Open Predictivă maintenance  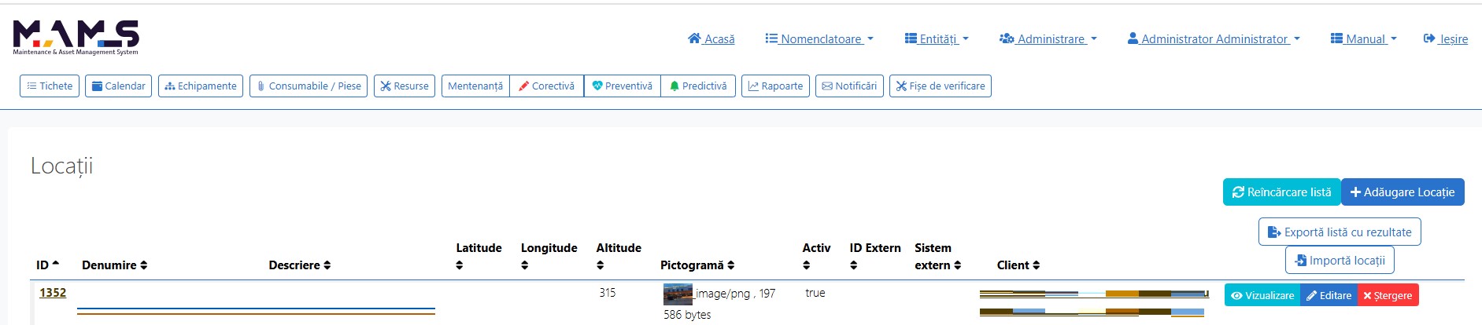(698, 86)
